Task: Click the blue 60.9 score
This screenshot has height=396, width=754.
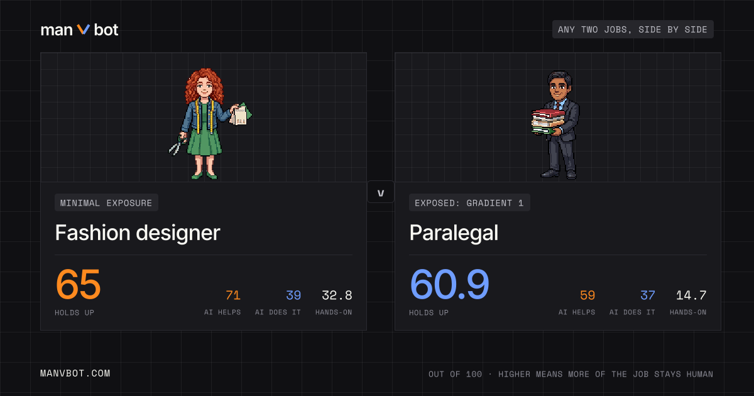Action: coord(449,285)
